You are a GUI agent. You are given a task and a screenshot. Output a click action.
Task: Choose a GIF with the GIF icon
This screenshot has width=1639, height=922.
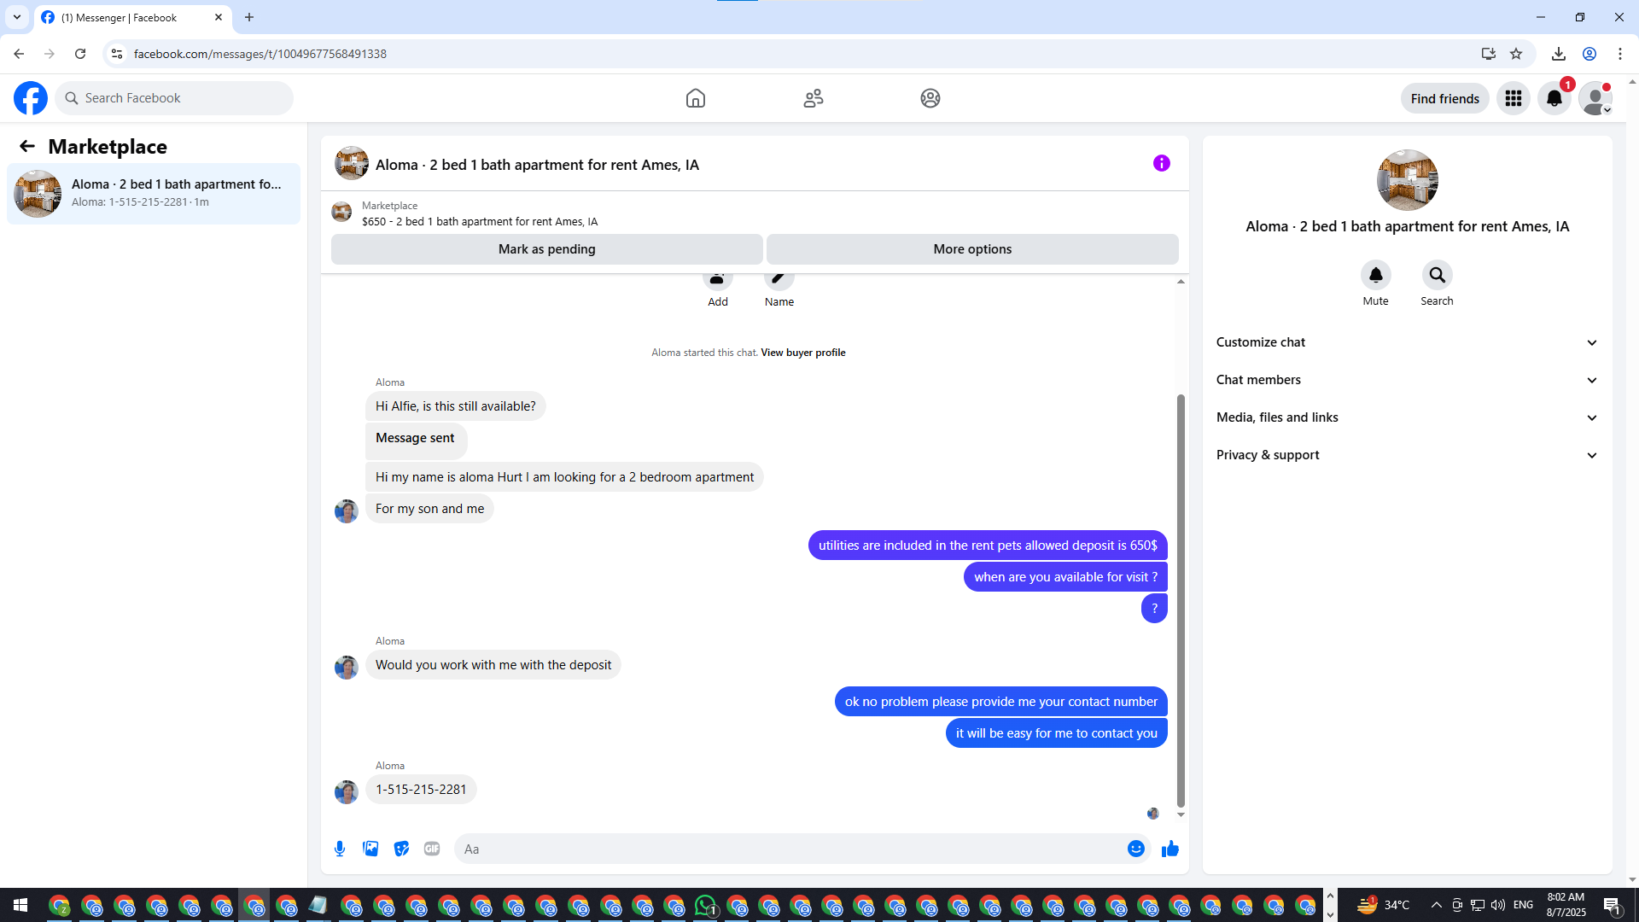(x=432, y=849)
